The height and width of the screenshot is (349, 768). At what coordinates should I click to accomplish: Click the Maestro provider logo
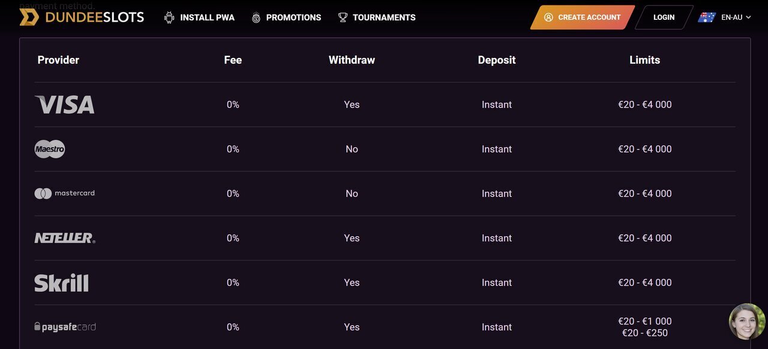(50, 149)
